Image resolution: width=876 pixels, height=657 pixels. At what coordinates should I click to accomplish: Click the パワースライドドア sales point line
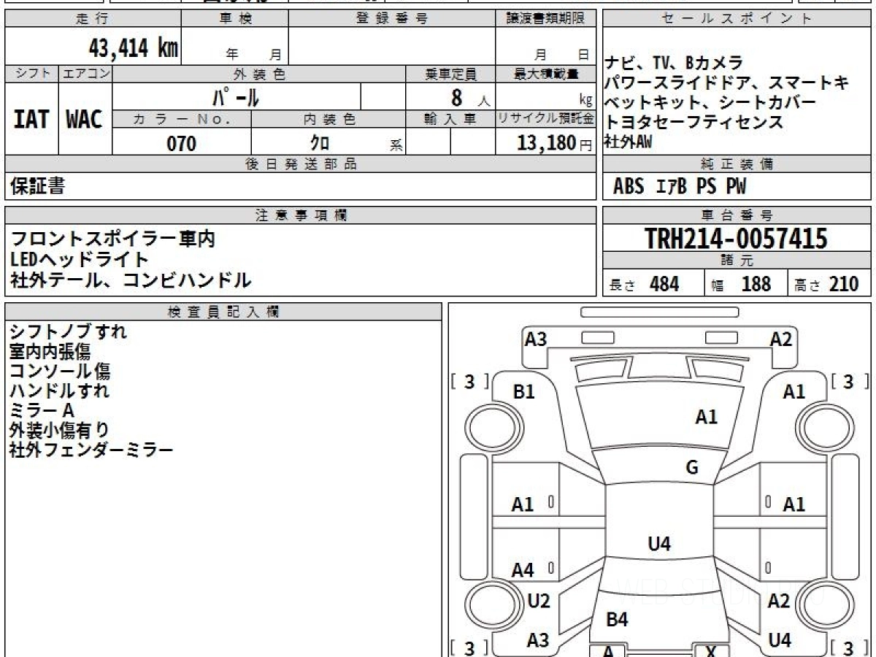tap(727, 82)
